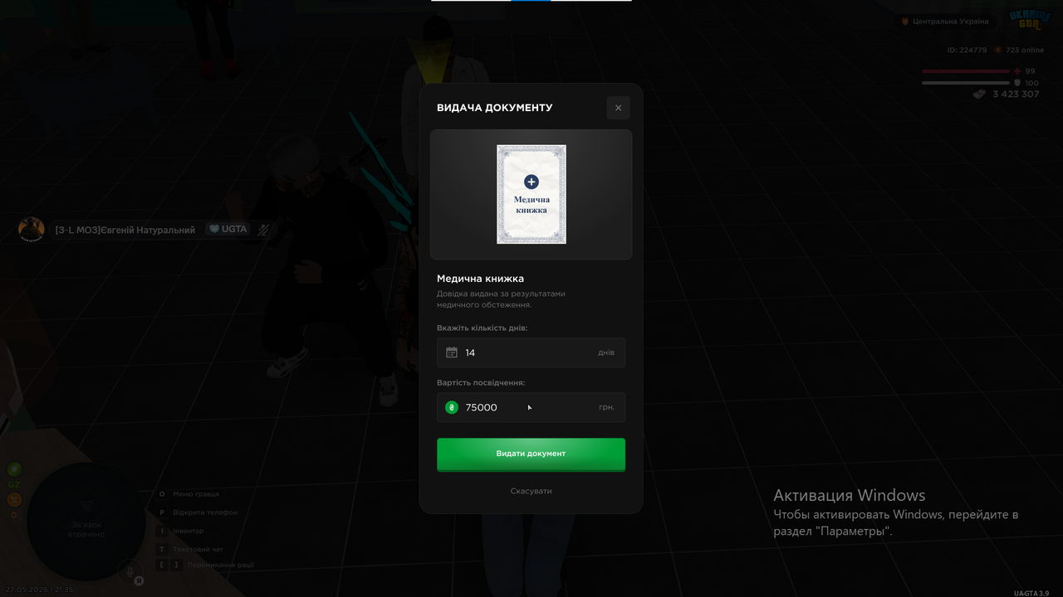Click the Видати документ button
The image size is (1063, 597).
531,454
